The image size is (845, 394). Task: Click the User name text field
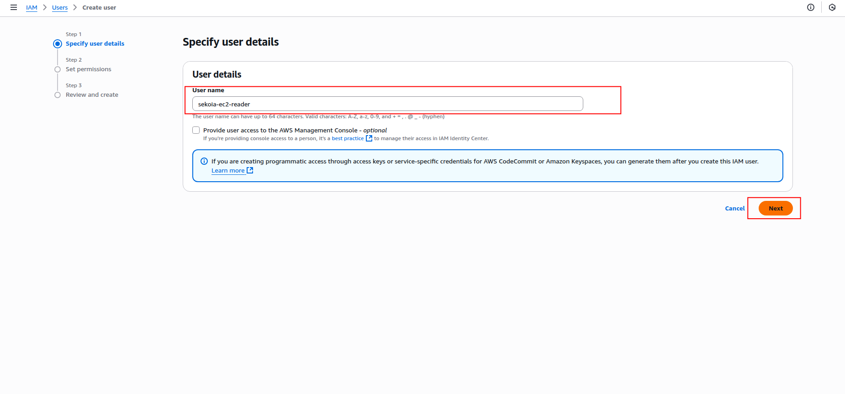(x=387, y=104)
